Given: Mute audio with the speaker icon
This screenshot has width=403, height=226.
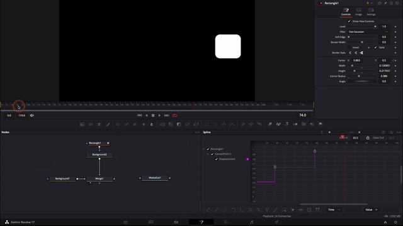Looking at the screenshot, I should click(32, 116).
